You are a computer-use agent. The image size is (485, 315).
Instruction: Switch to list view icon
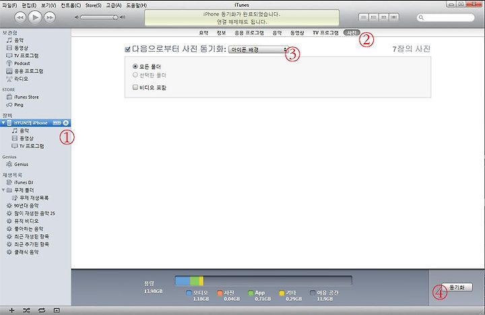pos(364,17)
